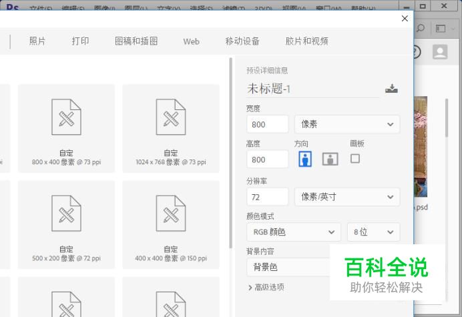Save the document preset icon
Image resolution: width=462 pixels, height=317 pixels.
pyautogui.click(x=391, y=89)
